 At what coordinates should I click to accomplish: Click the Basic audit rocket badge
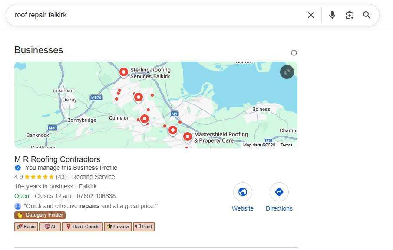26,226
